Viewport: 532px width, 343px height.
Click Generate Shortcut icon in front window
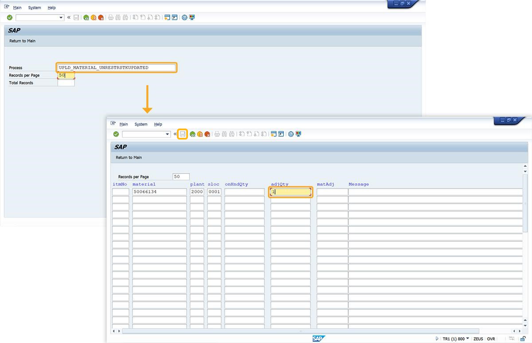click(x=281, y=134)
